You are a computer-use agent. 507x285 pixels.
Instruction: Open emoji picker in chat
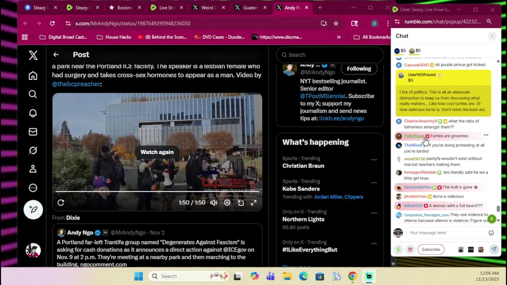pos(491,233)
